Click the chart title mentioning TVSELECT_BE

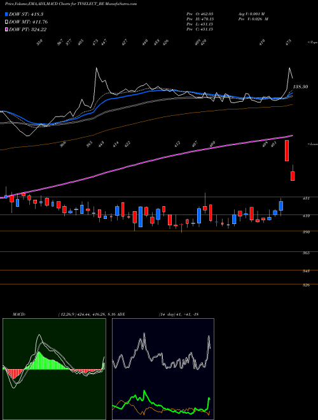pos(71,4)
